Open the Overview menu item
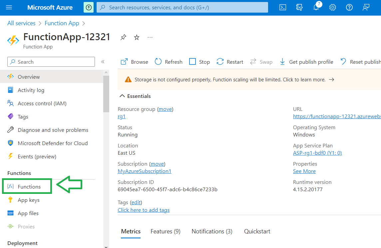 point(52,77)
